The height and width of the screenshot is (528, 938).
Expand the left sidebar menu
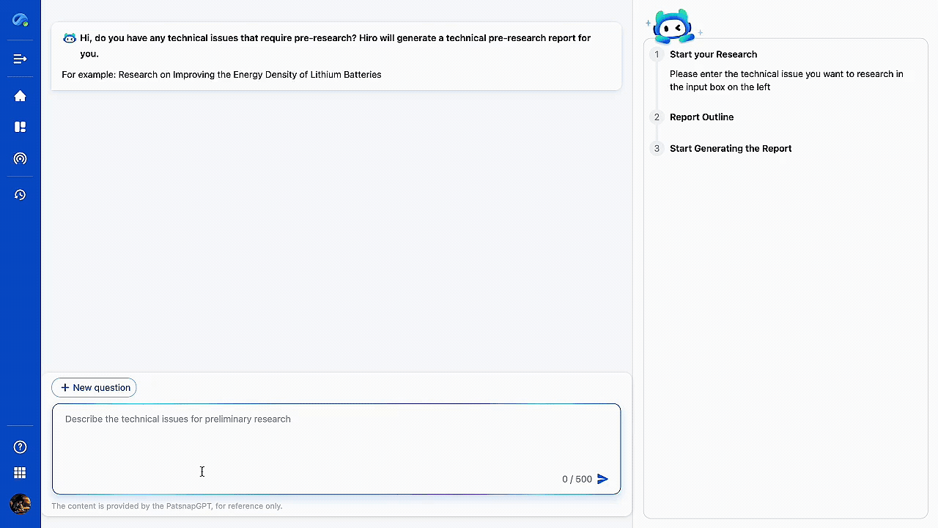point(20,59)
